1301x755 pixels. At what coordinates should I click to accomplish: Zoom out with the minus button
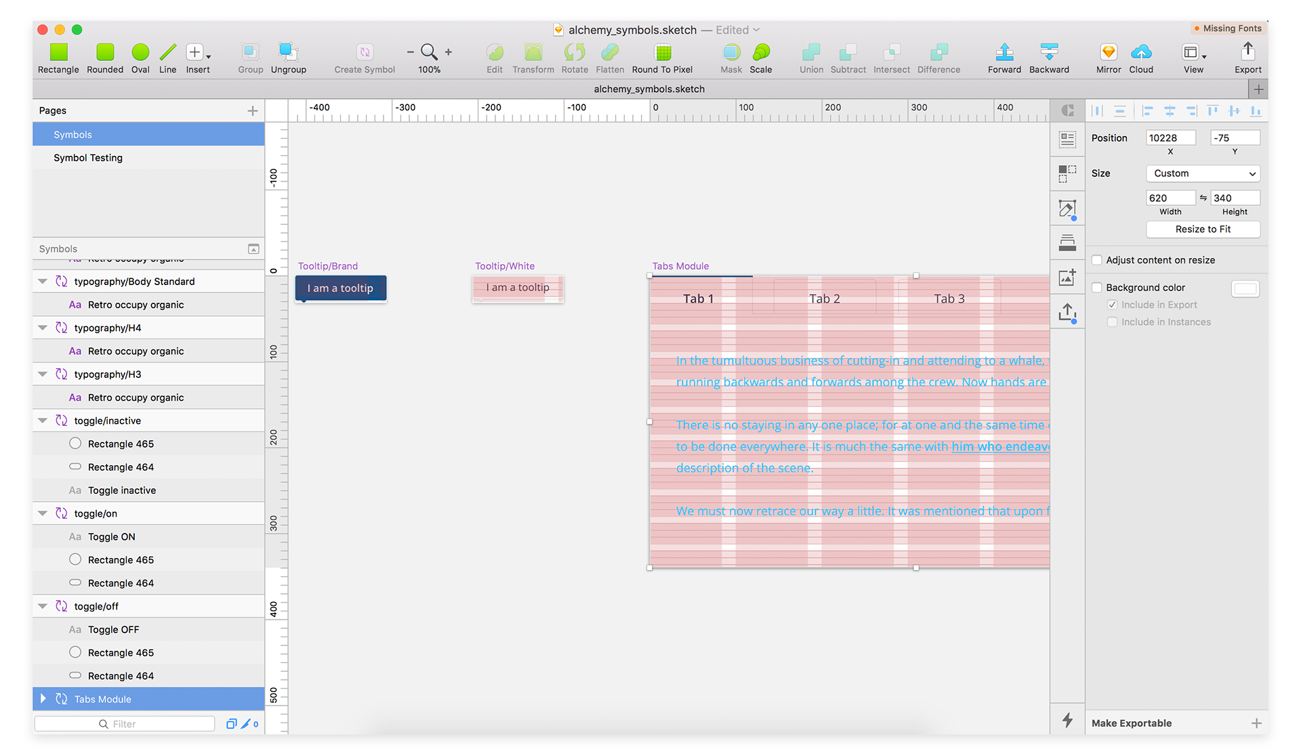pos(410,52)
